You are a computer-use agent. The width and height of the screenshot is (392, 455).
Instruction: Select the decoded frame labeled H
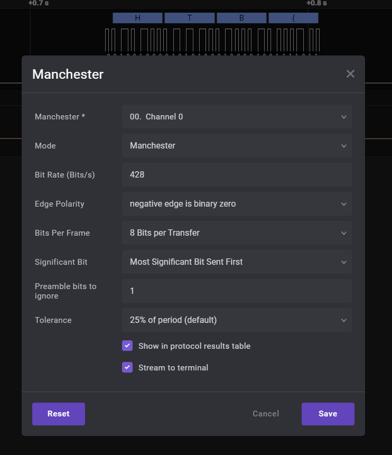(x=137, y=17)
